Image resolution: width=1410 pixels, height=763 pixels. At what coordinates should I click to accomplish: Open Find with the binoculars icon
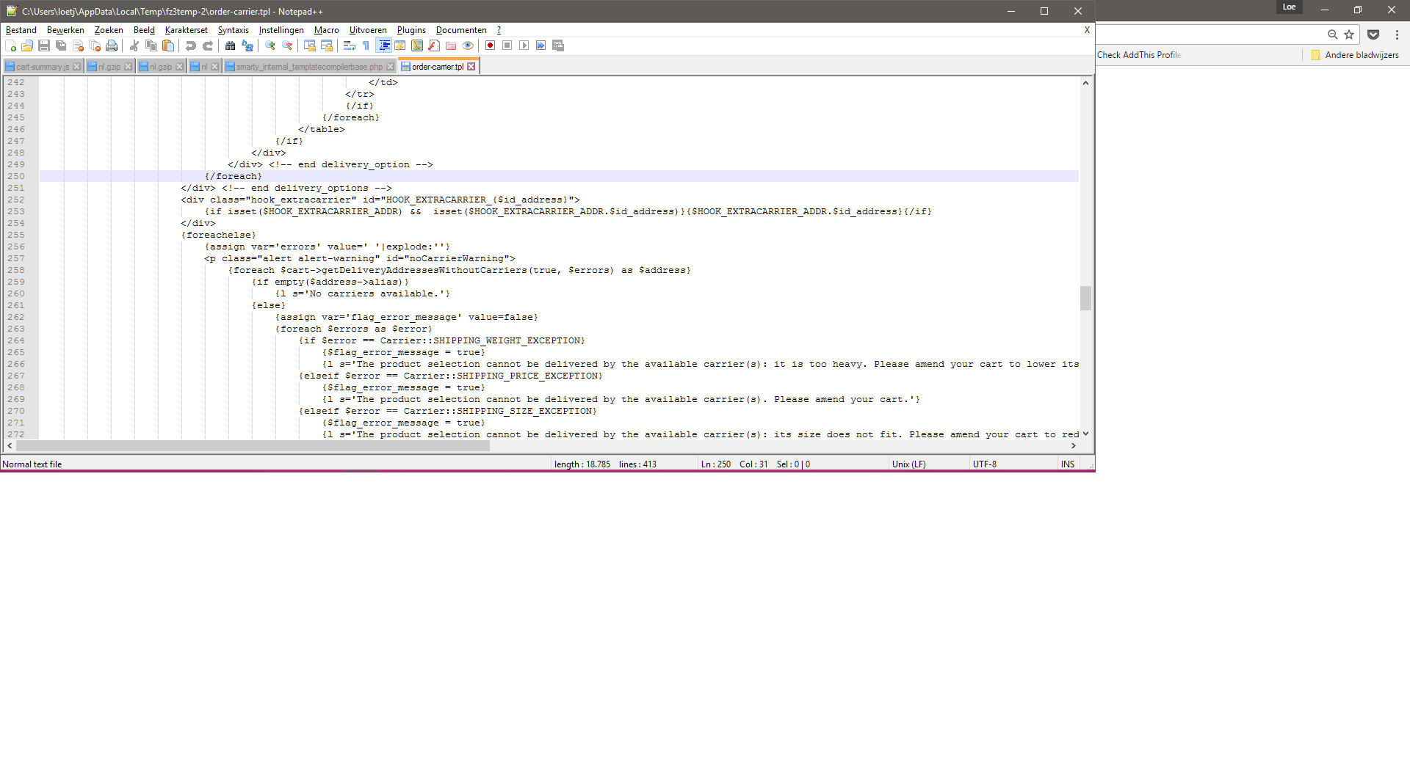pos(231,45)
